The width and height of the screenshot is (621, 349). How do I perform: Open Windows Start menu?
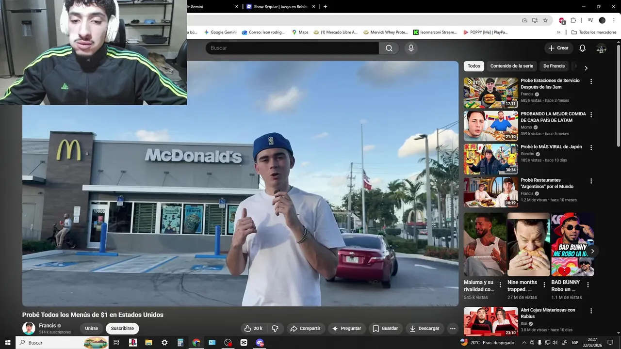(8, 343)
